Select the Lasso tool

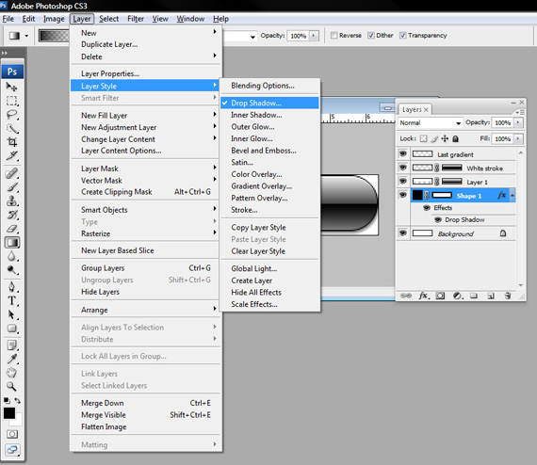pyautogui.click(x=12, y=115)
